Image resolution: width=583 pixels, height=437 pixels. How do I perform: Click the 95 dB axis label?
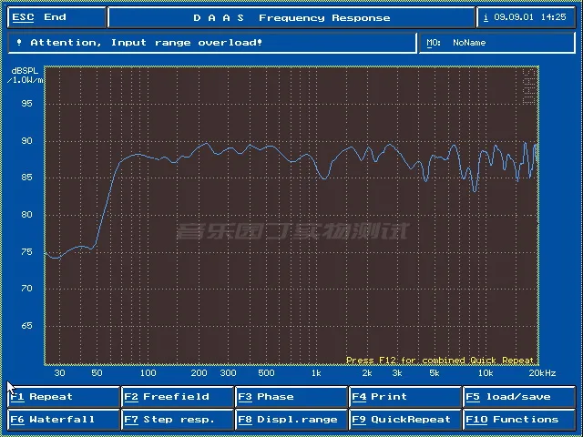pos(26,103)
